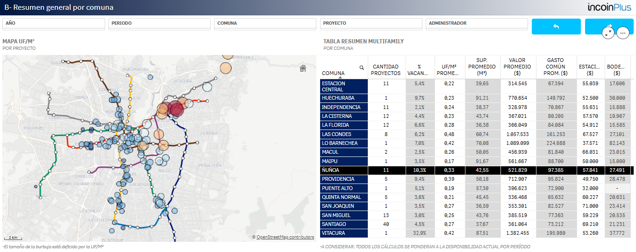Open the COMUNA column search icon

362,68
